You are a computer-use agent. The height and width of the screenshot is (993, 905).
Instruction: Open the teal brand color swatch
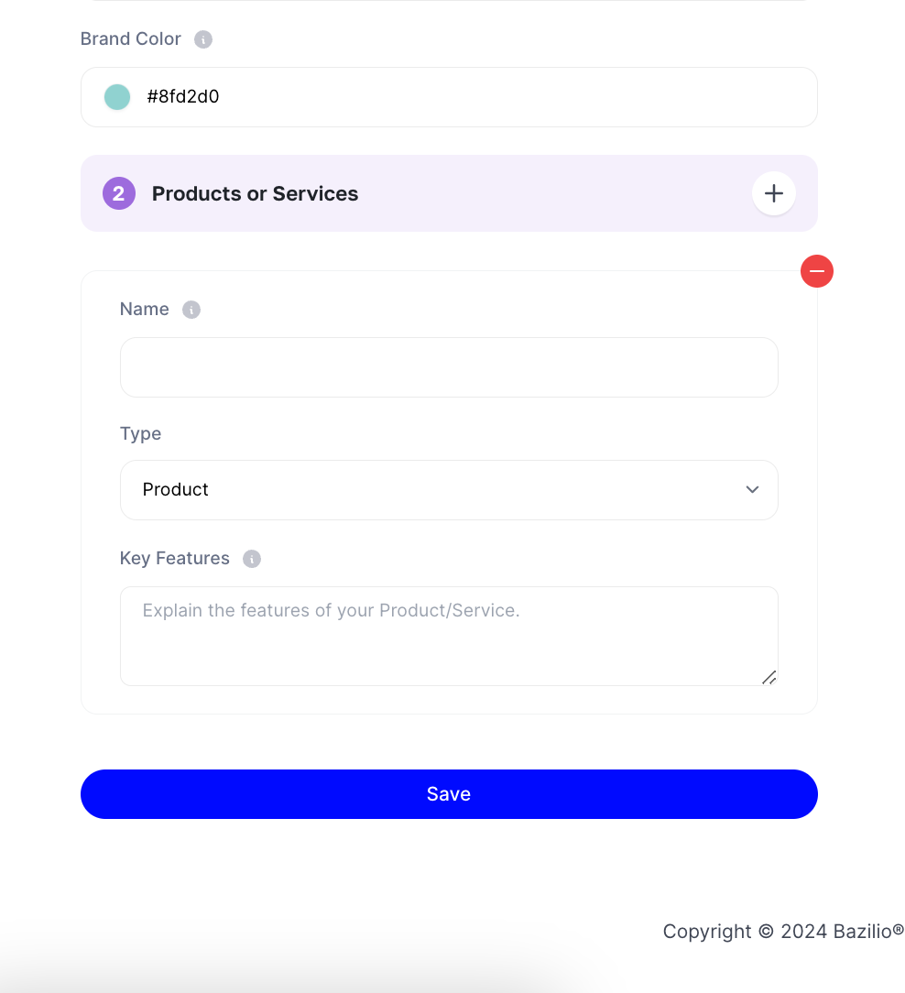(x=117, y=97)
